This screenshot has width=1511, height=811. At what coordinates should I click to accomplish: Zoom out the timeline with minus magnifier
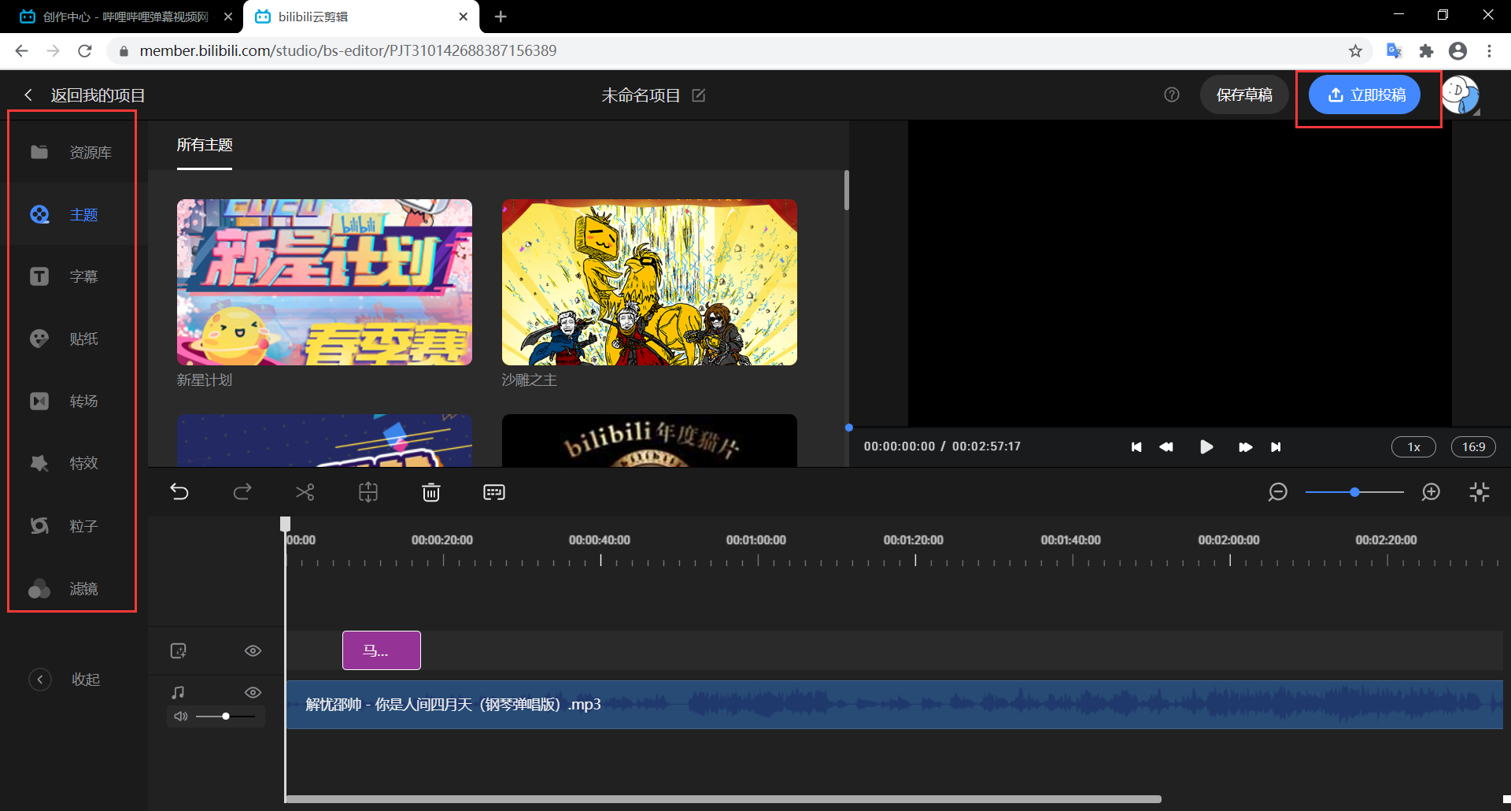click(1277, 492)
